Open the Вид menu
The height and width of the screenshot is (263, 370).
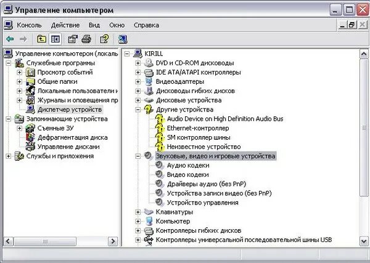94,25
